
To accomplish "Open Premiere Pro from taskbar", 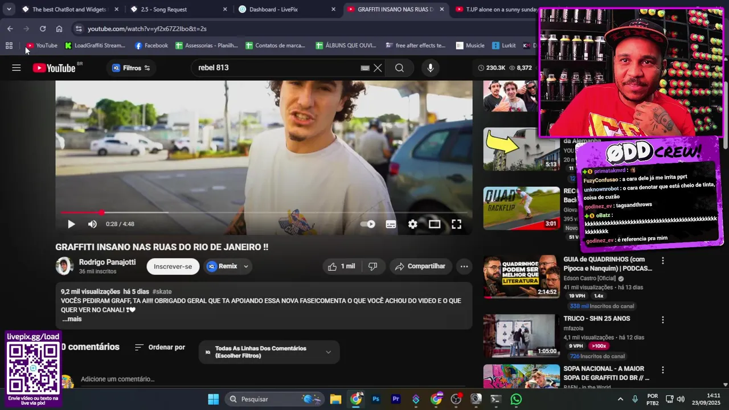I will 396,399.
